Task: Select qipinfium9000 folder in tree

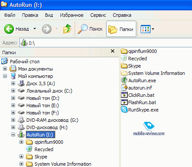Action: (x=49, y=142)
